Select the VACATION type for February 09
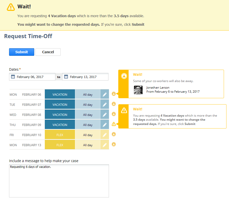 click(x=60, y=125)
